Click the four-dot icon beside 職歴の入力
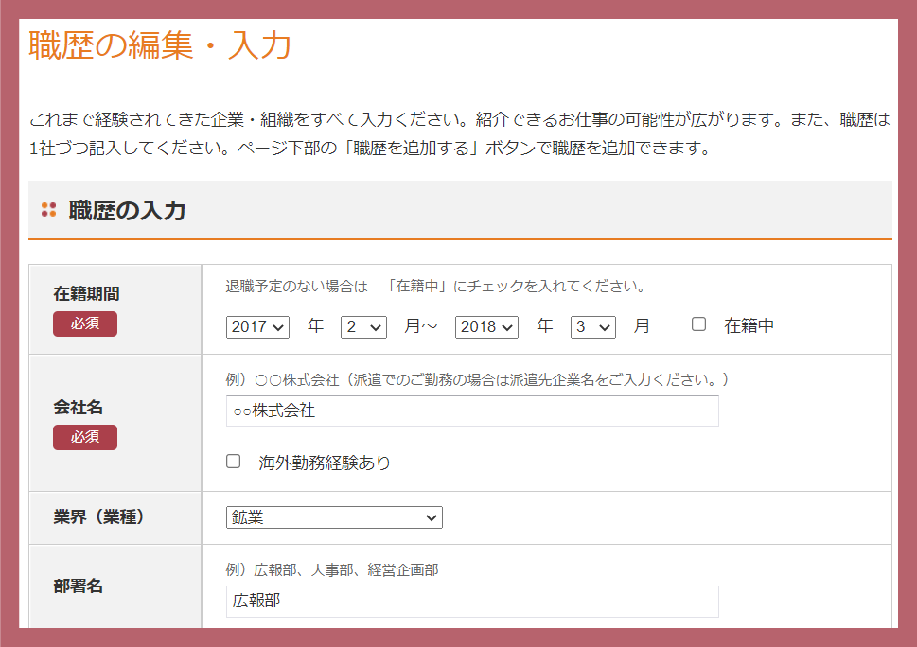The width and height of the screenshot is (917, 647). point(49,210)
